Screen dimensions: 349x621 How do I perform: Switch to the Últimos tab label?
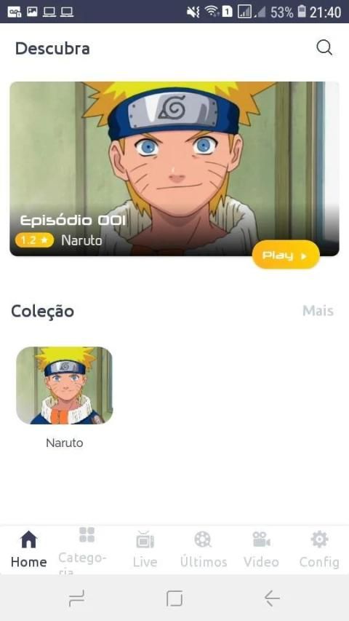204,562
